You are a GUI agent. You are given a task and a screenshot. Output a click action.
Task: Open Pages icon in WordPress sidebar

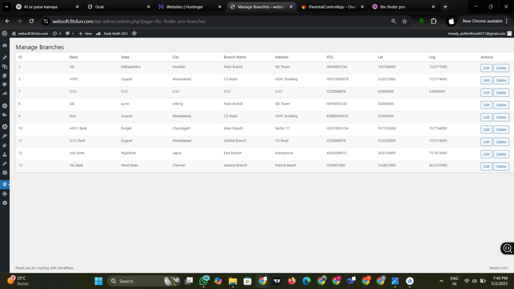click(x=5, y=76)
